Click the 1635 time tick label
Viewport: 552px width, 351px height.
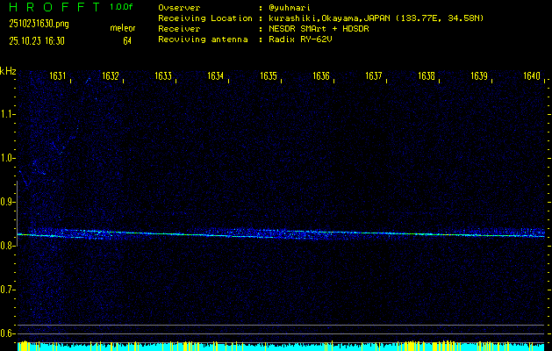pyautogui.click(x=269, y=76)
